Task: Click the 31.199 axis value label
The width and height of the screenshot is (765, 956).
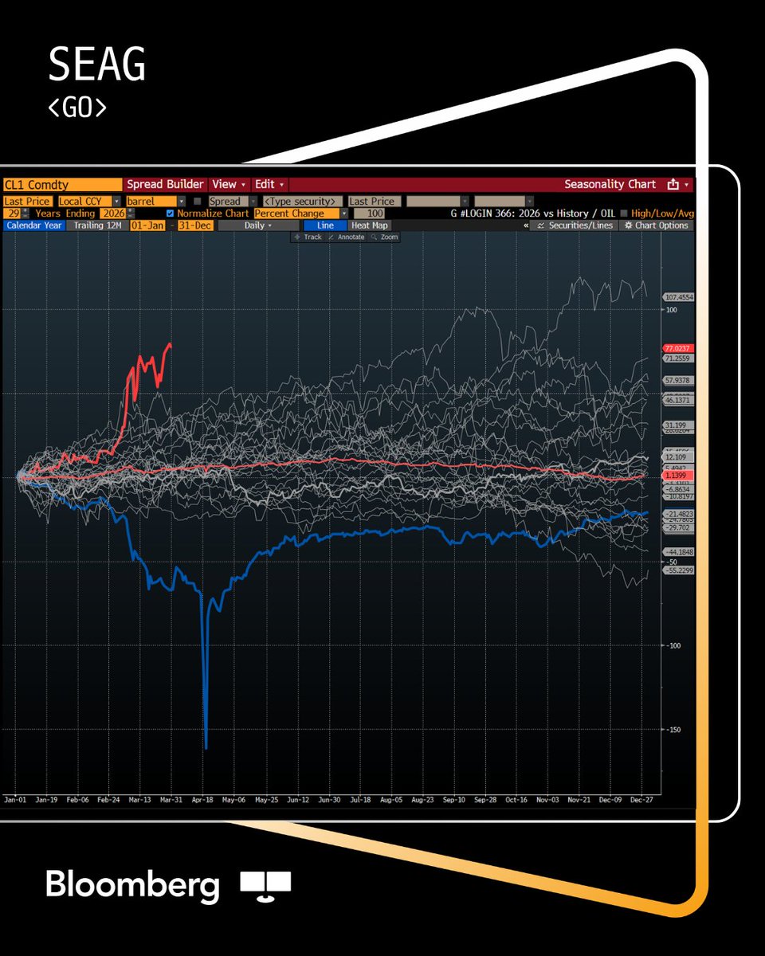Action: [679, 425]
